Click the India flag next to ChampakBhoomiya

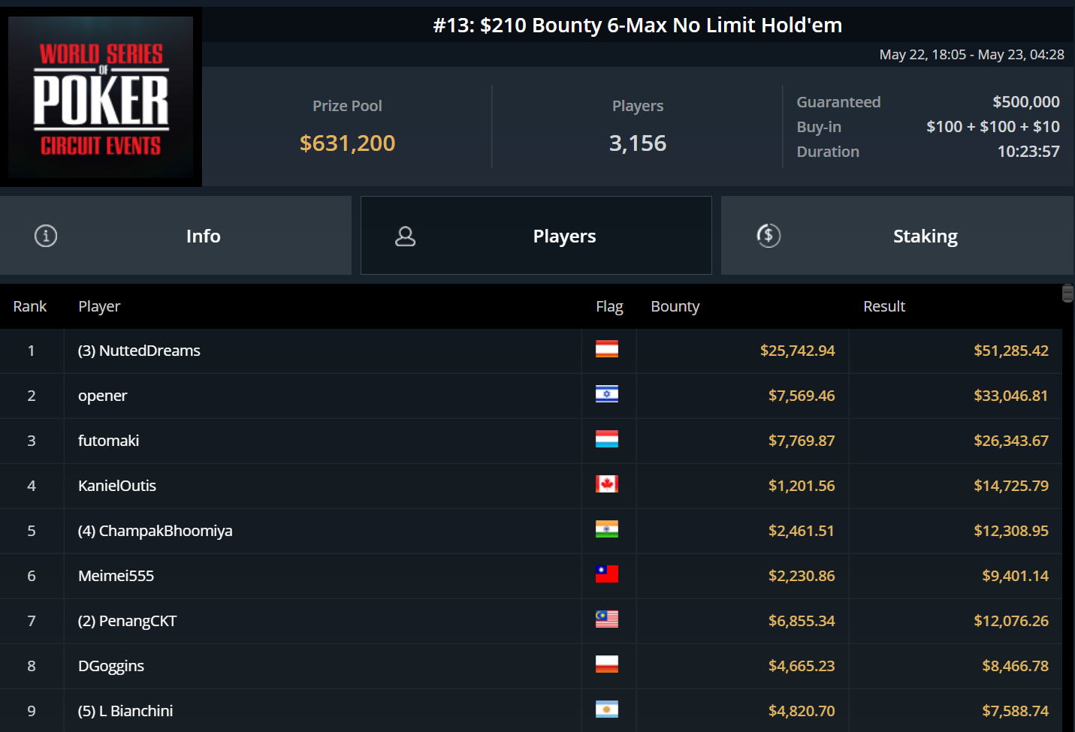click(x=607, y=529)
